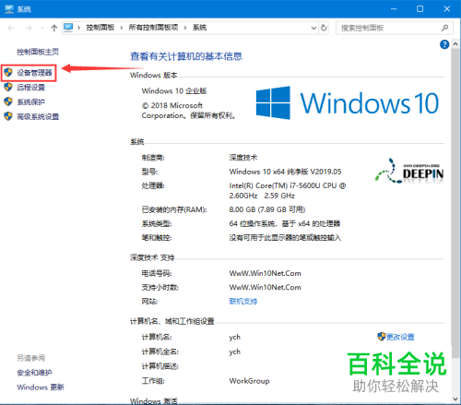Expand chevron after computer icon in address bar
This screenshot has height=405, width=461.
tap(79, 28)
